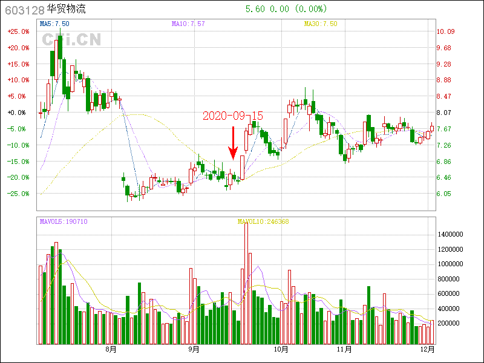Click the 1400000 volume axis value
The width and height of the screenshot is (484, 363).
click(x=451, y=235)
